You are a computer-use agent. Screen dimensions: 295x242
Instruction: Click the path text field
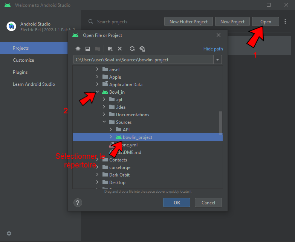[144, 59]
